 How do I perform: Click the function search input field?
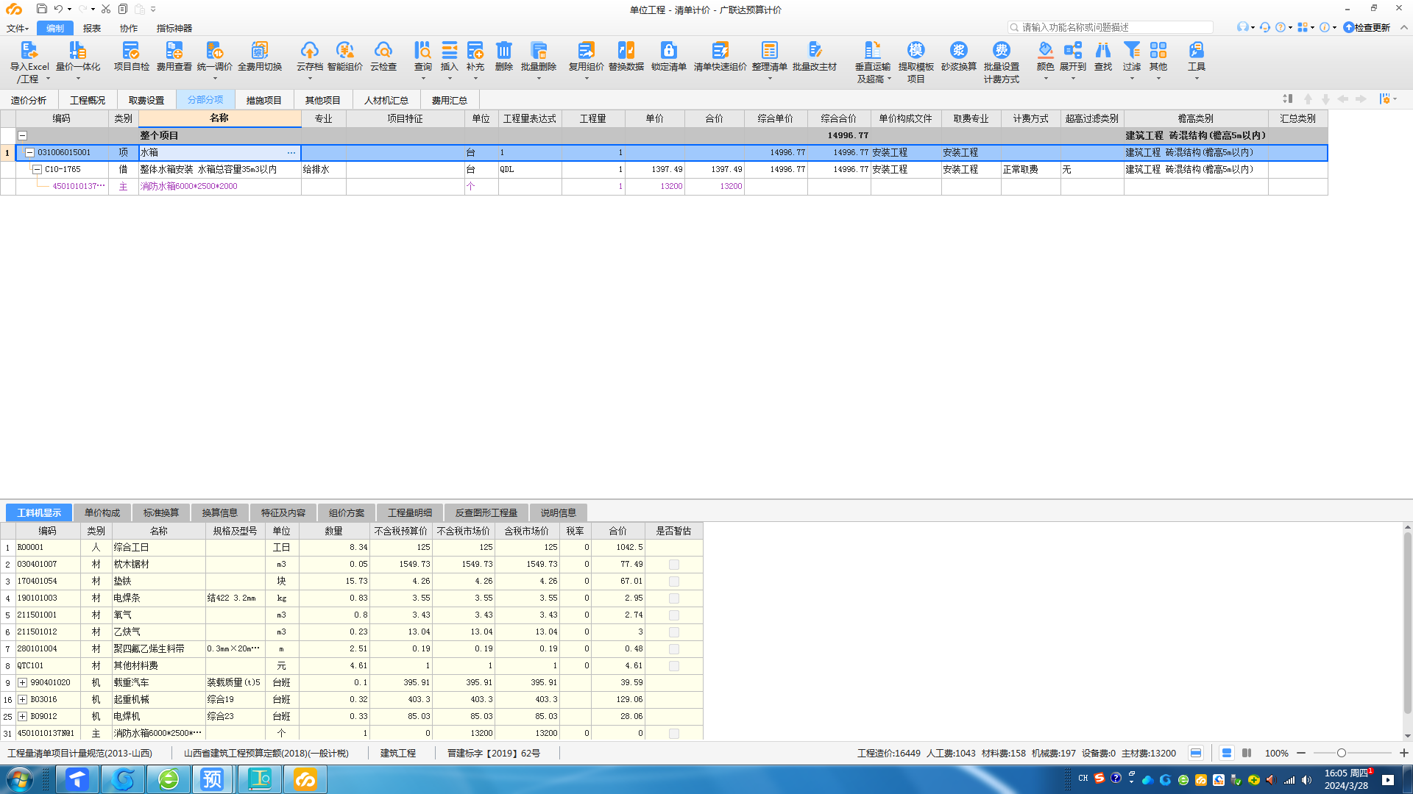click(x=1111, y=27)
